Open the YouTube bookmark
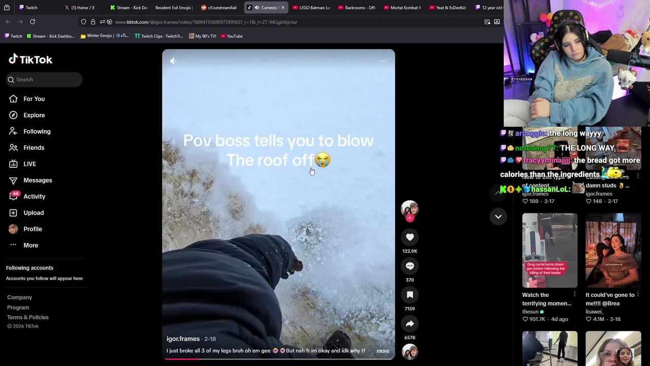Screen dimensions: 650x366 click(232, 36)
